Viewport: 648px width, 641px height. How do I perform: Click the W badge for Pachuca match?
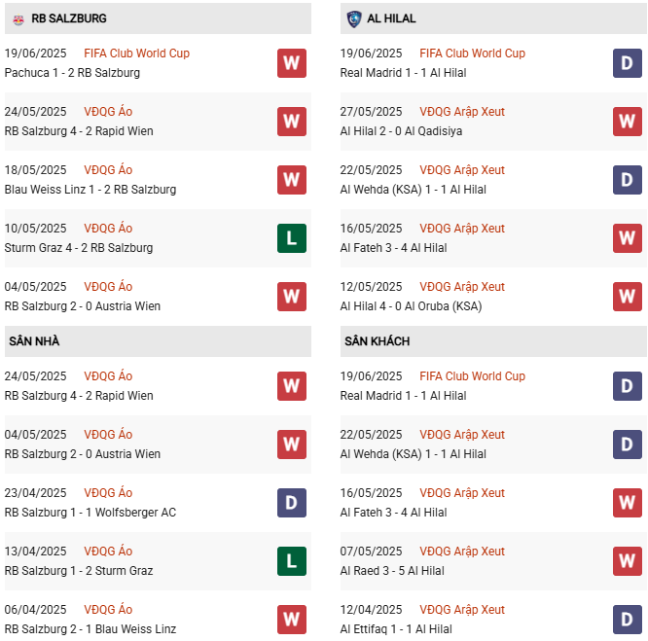(291, 63)
